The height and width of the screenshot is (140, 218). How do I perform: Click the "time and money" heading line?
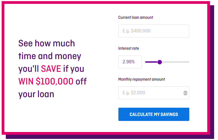click(50, 56)
